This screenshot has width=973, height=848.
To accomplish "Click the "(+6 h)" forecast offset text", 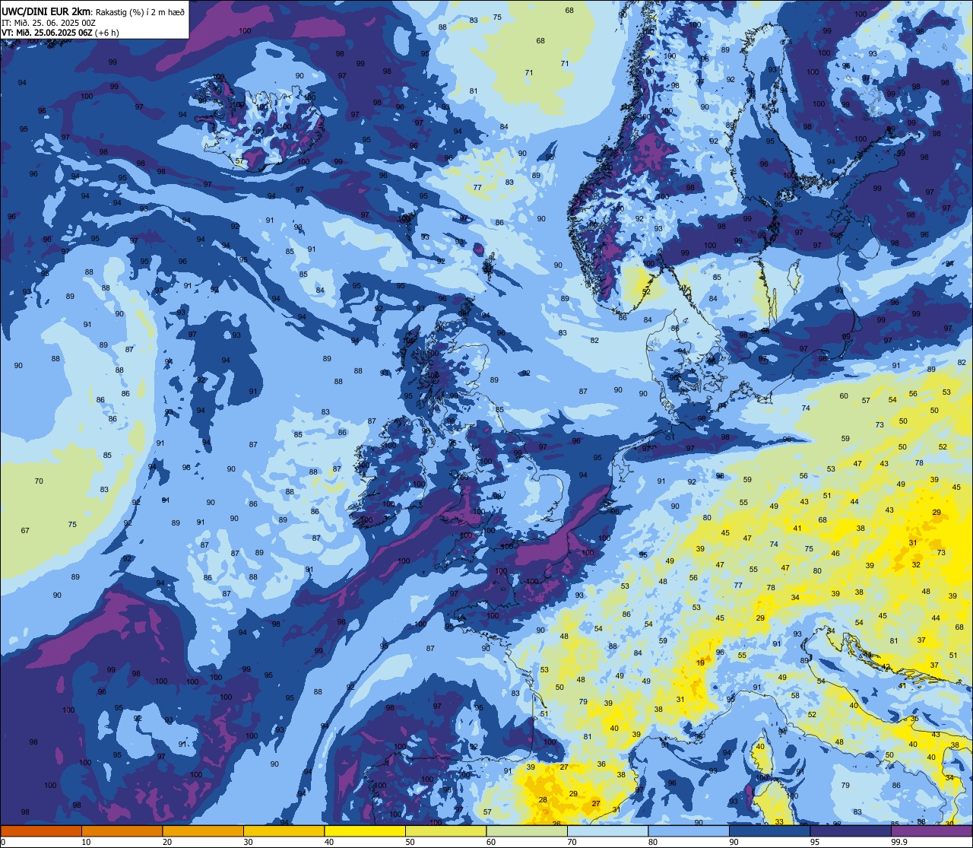I will 107,33.
